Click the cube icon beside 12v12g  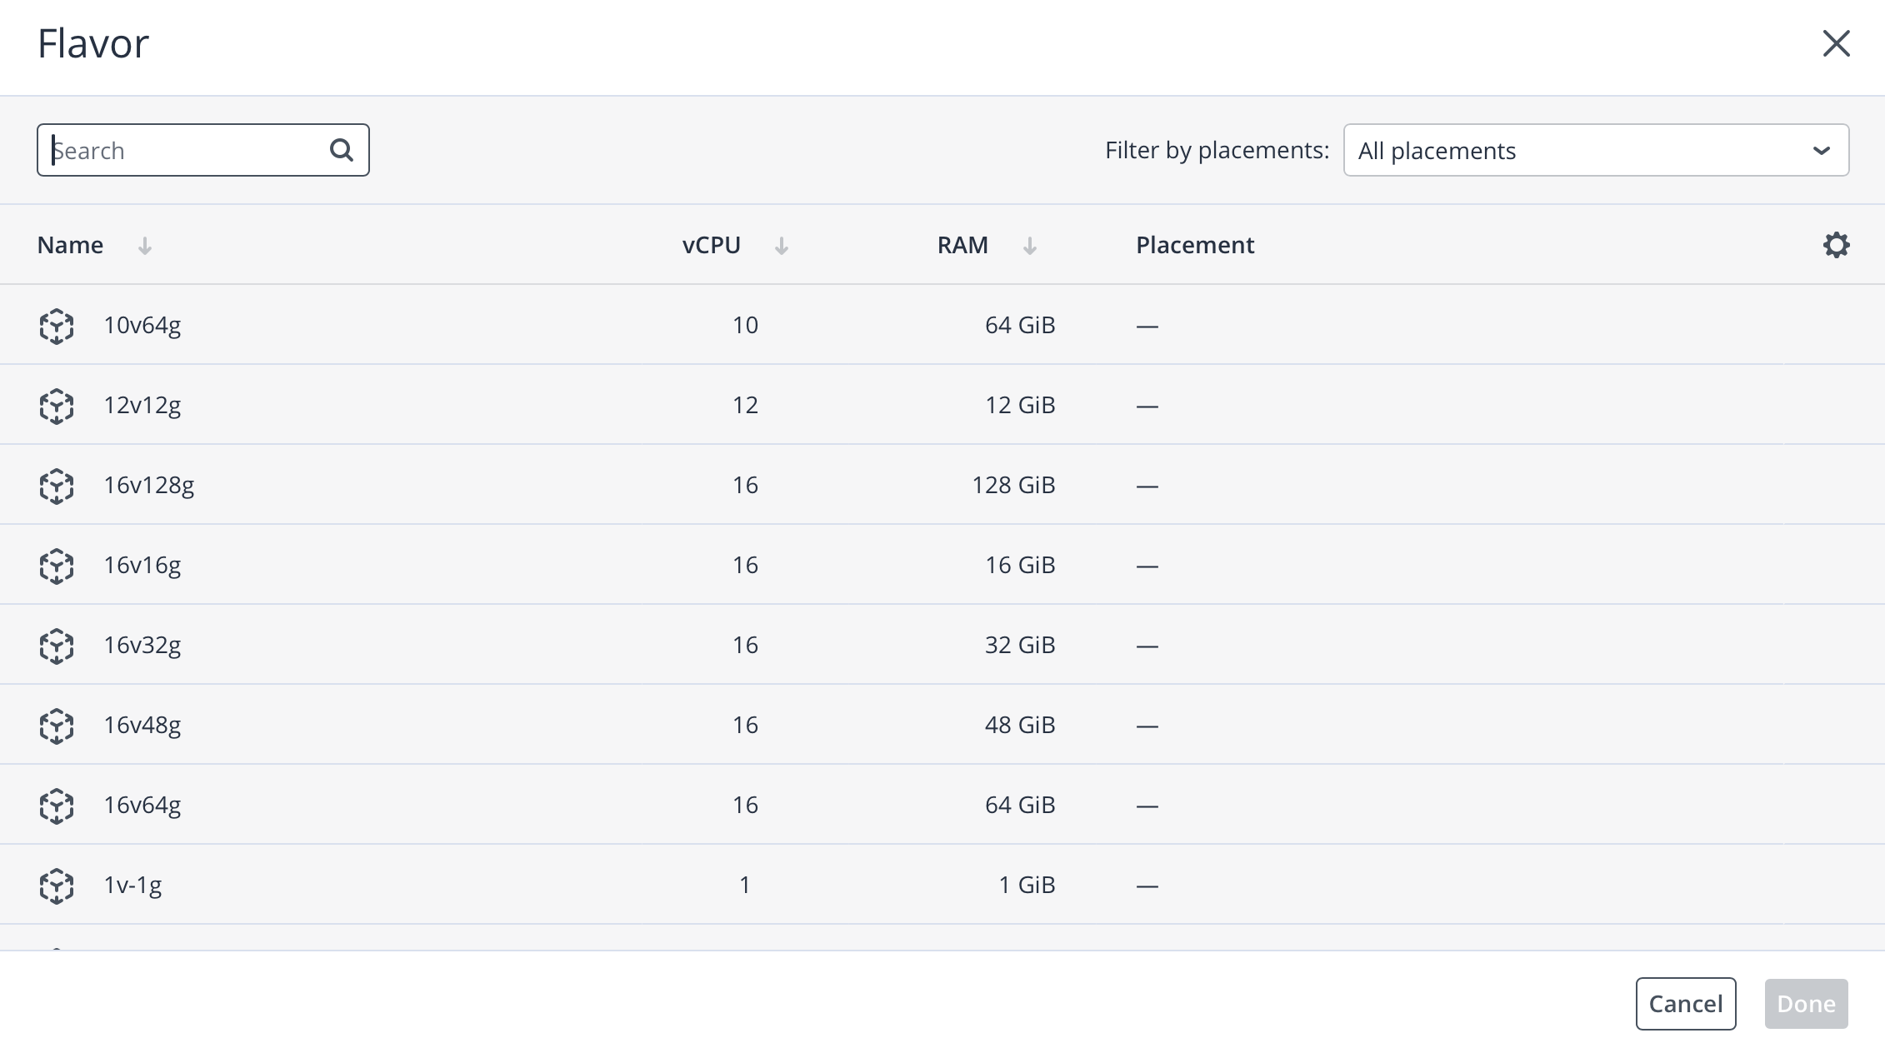click(x=57, y=406)
